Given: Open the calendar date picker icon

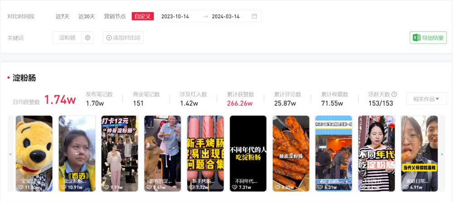Looking at the screenshot, I should point(254,16).
